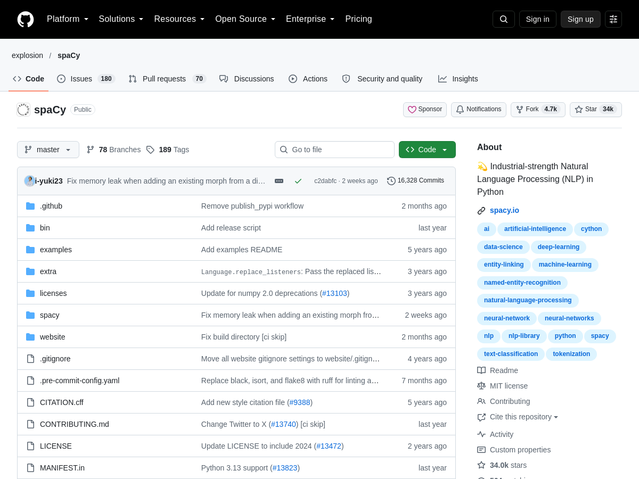The width and height of the screenshot is (639, 479).
Task: Click the .github folder icon
Action: click(x=30, y=206)
